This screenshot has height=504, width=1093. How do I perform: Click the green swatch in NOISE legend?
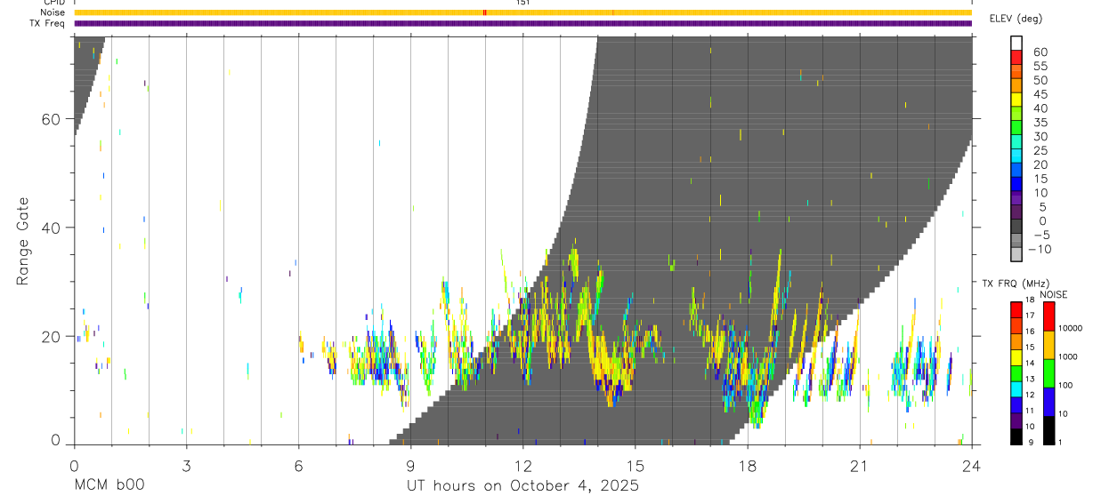[1047, 373]
